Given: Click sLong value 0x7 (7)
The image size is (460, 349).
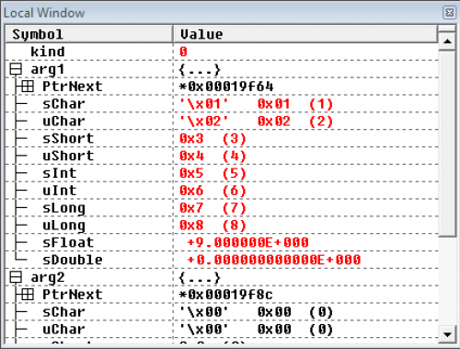Looking at the screenshot, I should coord(213,208).
